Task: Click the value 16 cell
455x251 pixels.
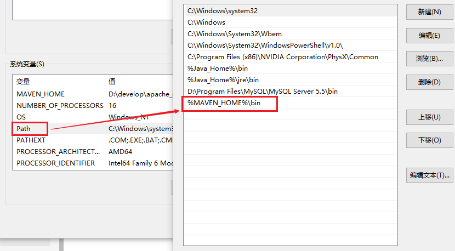Action: pyautogui.click(x=112, y=106)
